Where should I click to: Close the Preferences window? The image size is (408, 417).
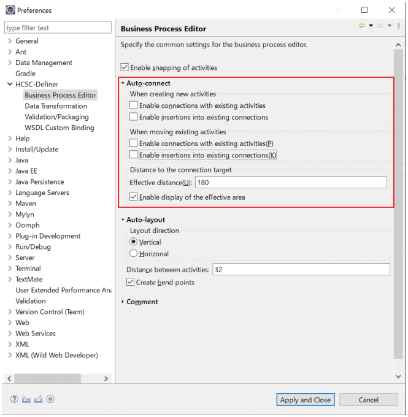coord(392,10)
